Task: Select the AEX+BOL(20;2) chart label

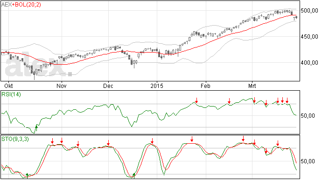Action: pyautogui.click(x=21, y=5)
